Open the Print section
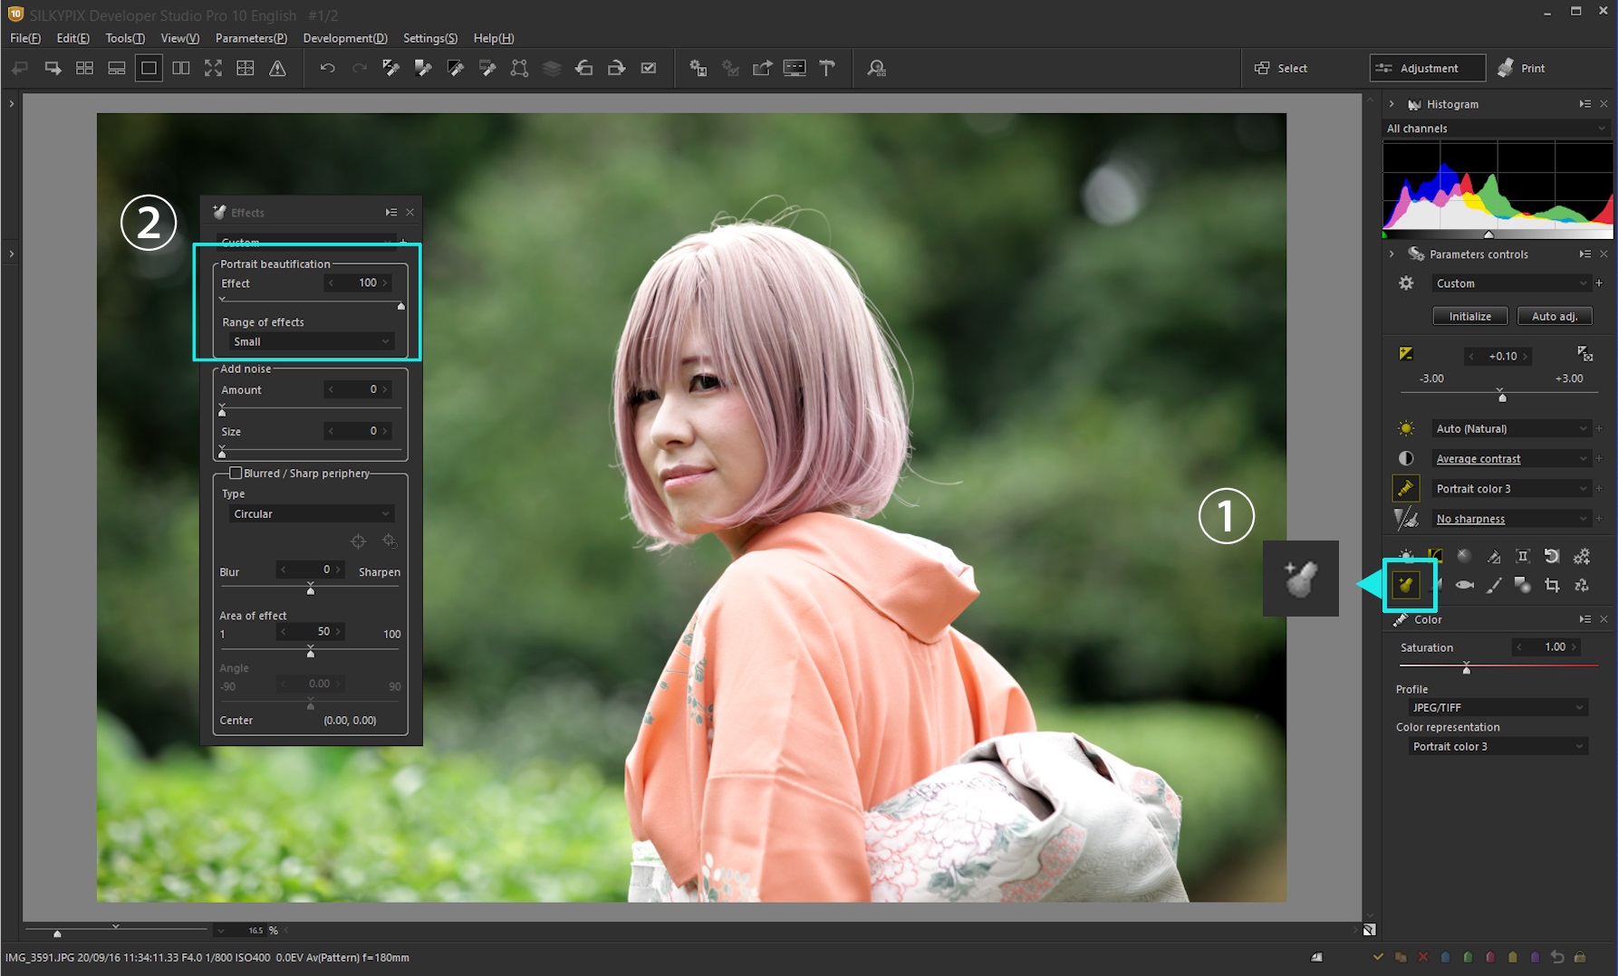 pyautogui.click(x=1522, y=68)
